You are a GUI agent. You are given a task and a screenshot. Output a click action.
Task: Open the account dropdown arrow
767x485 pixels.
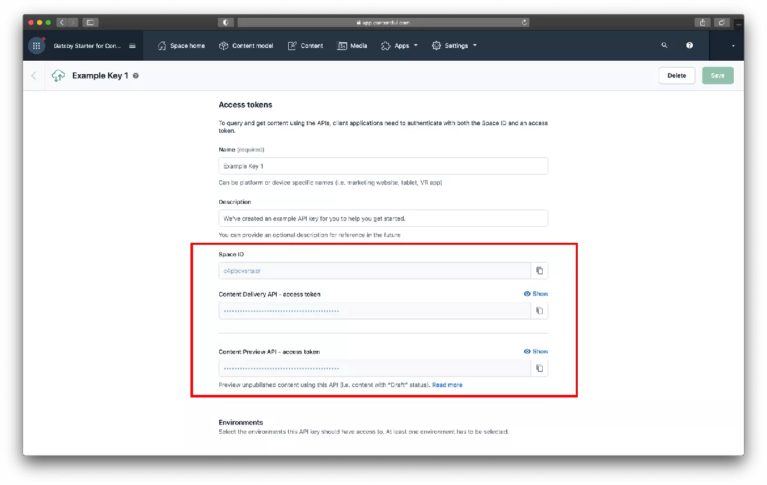click(x=733, y=46)
